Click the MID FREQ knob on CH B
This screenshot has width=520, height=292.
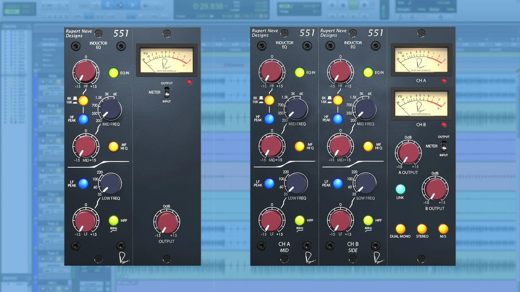coord(365,109)
